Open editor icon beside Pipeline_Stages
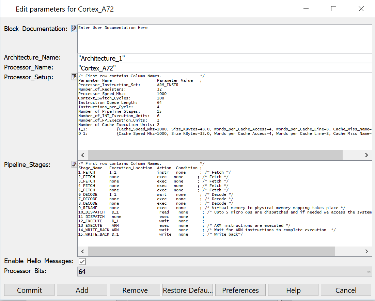Image resolution: width=375 pixels, height=301 pixels. tap(74, 164)
